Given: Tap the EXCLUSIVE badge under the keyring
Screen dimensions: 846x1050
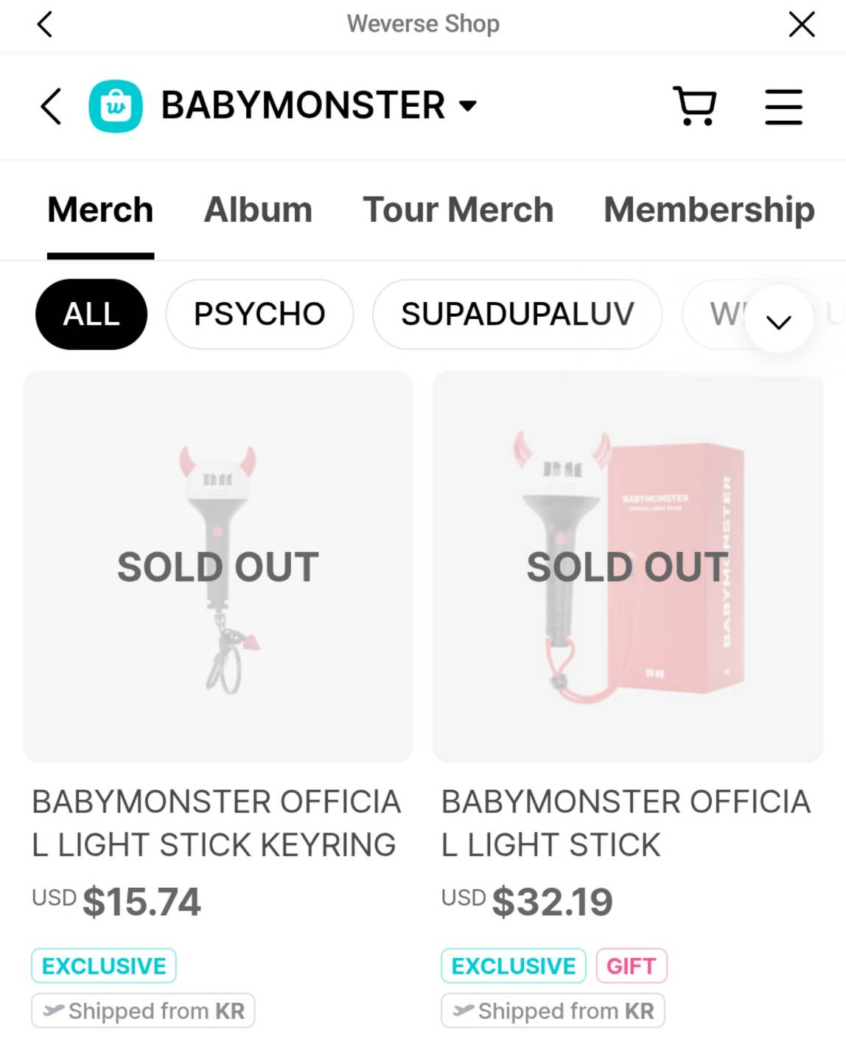Looking at the screenshot, I should click(x=104, y=966).
